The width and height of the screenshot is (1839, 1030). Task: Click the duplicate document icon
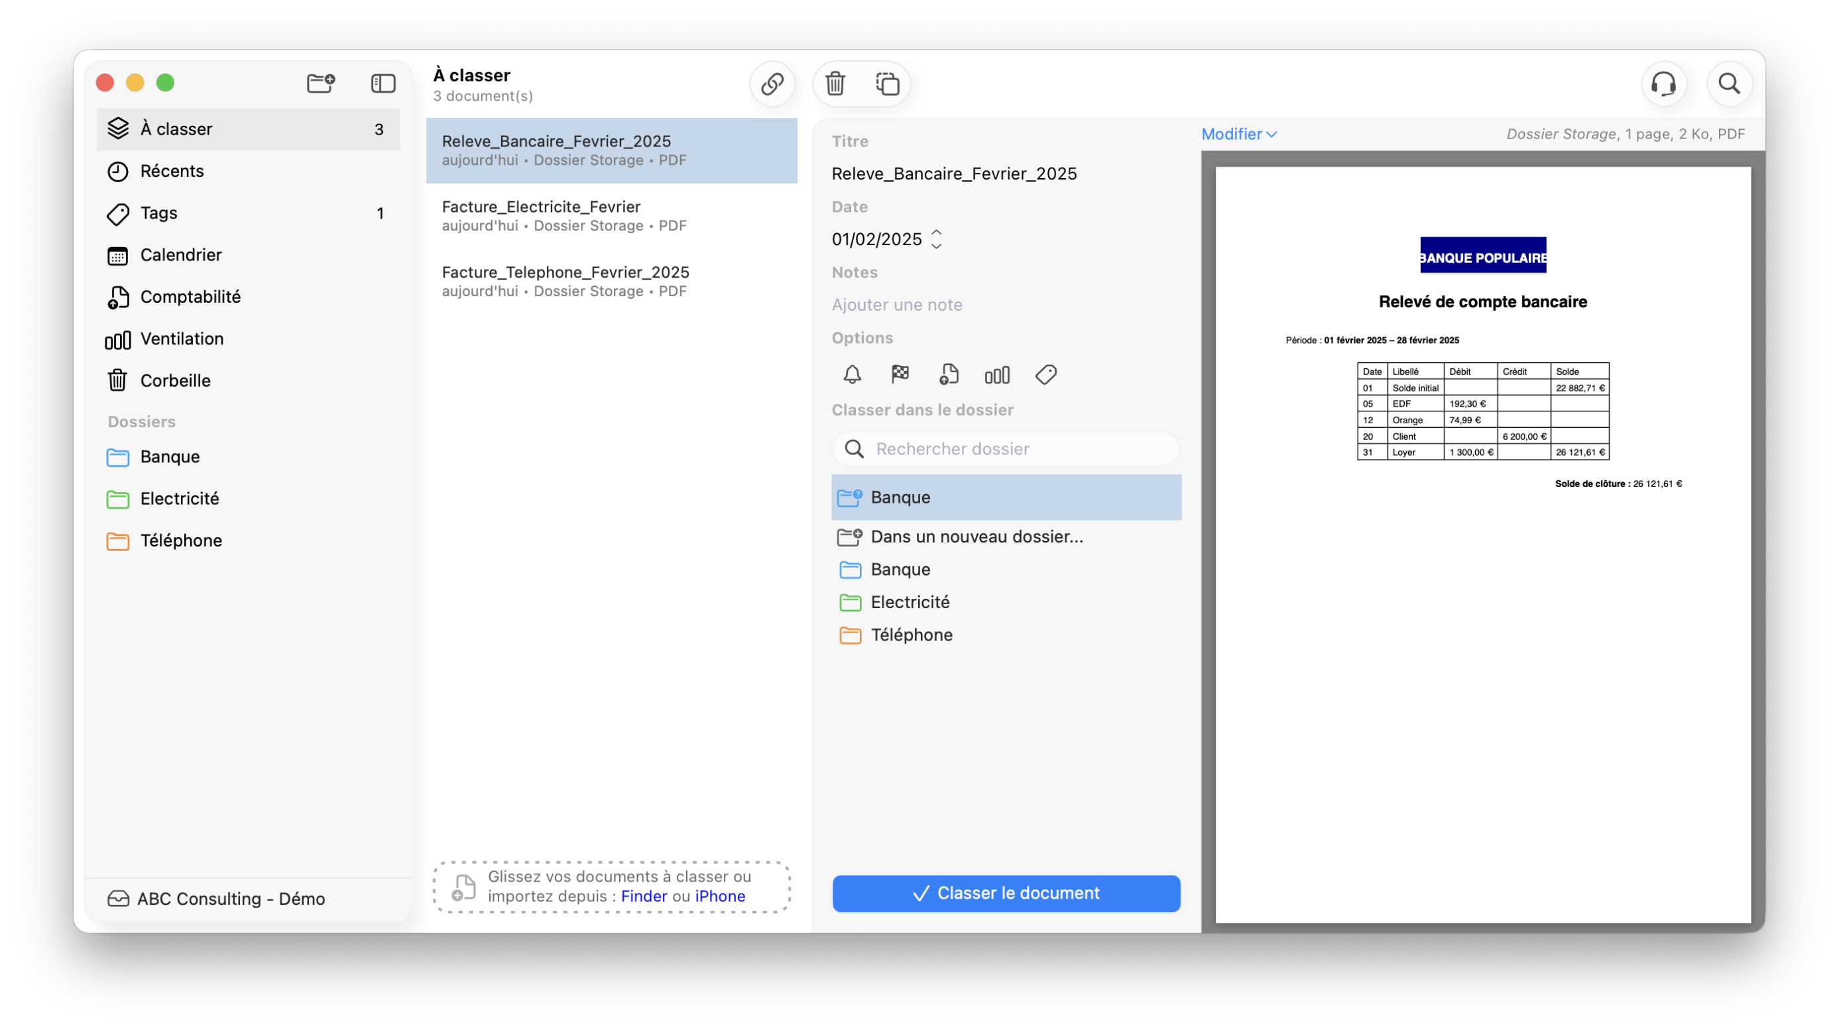[886, 84]
